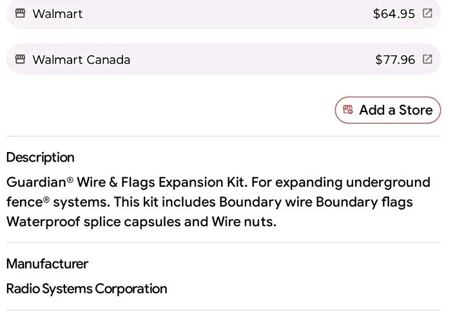This screenshot has width=455, height=322.
Task: Select the Walmart Canada store name
Action: coord(81,60)
